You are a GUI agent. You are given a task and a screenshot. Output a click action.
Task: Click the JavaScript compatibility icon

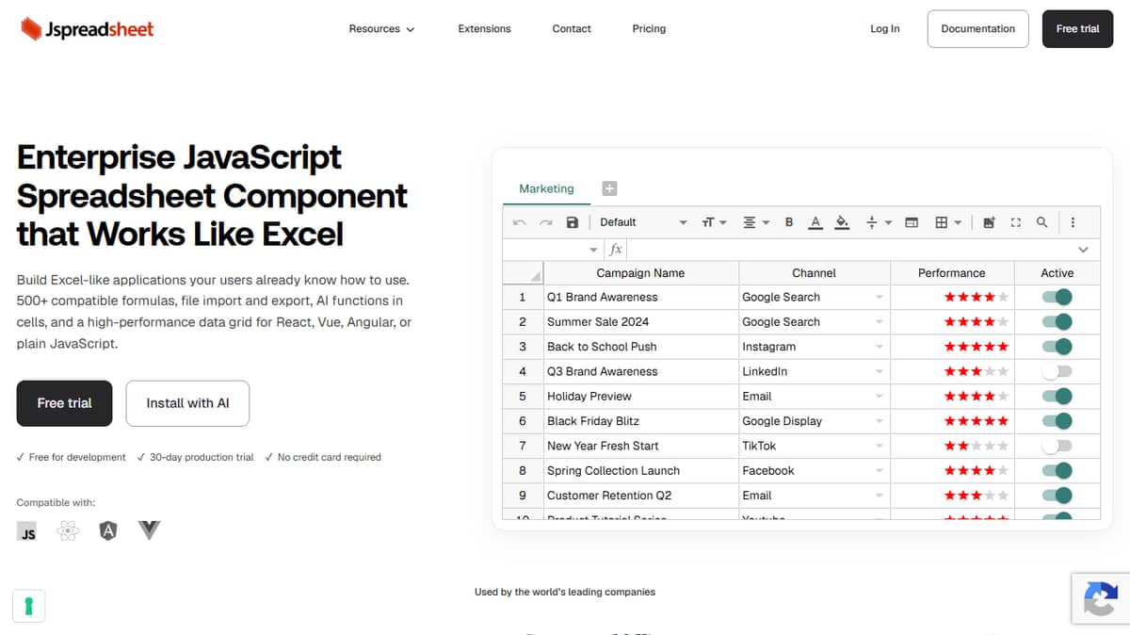pos(27,531)
